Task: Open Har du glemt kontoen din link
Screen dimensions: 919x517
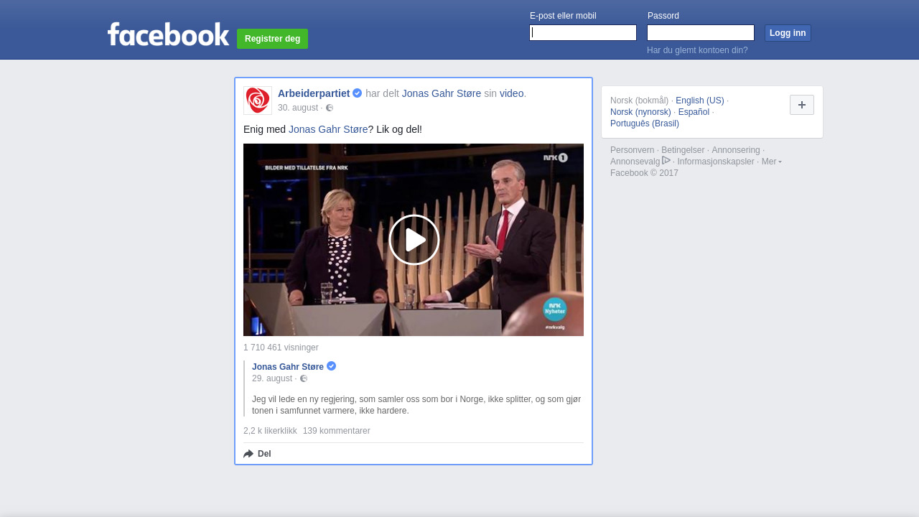Action: [x=697, y=50]
